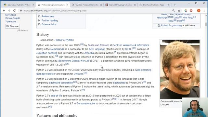Viewport: 208px width, 117px height.
Task: Open the green-red circular extension icon
Action: [186, 11]
